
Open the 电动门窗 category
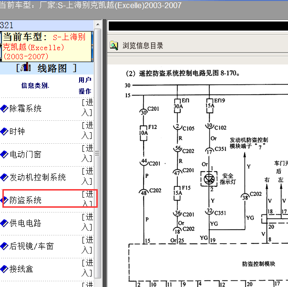coord(25,154)
